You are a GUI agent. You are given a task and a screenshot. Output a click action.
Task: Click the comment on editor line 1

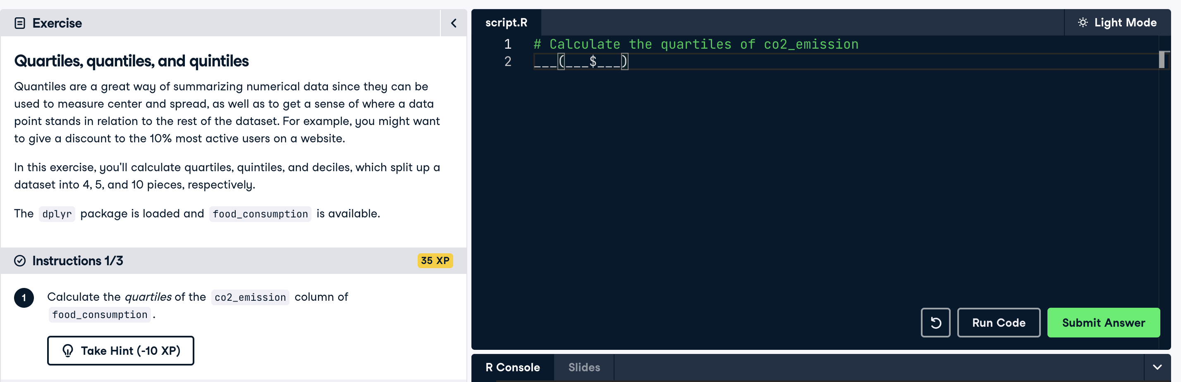696,45
